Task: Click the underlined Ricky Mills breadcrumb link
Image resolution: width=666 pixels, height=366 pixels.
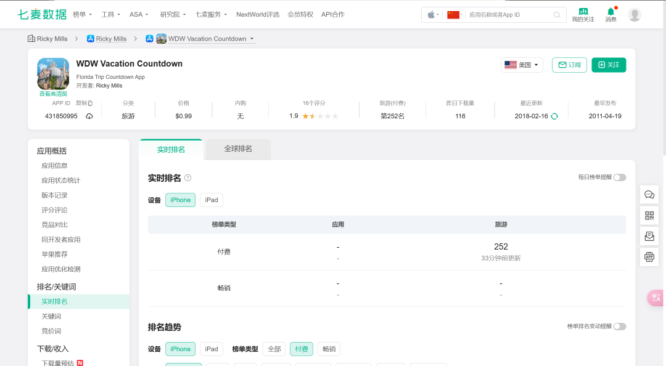Action: (111, 39)
